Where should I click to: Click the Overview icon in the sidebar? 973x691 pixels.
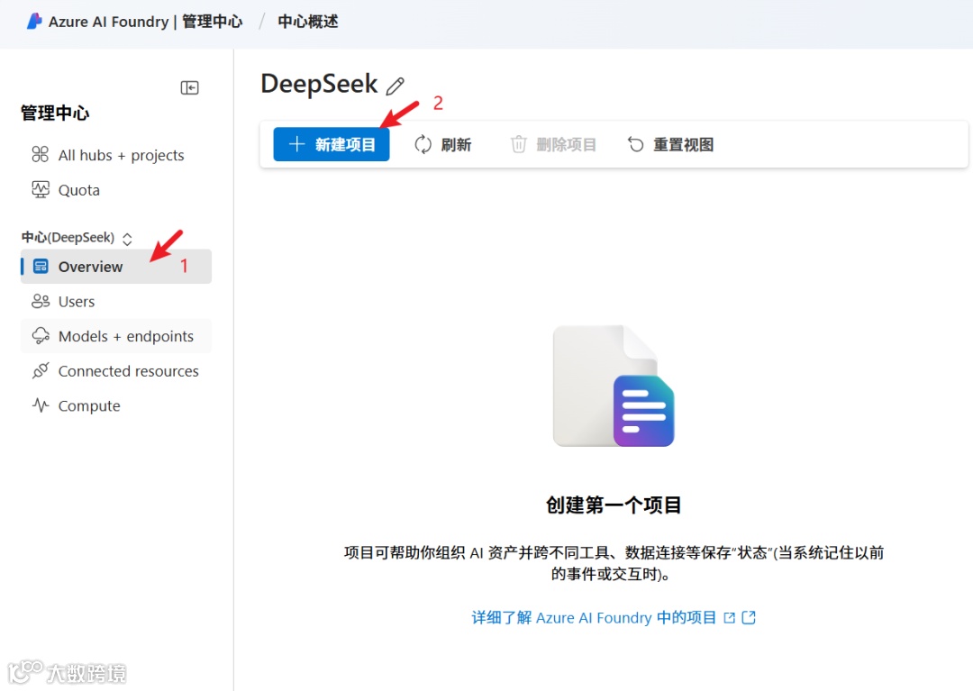pos(41,267)
